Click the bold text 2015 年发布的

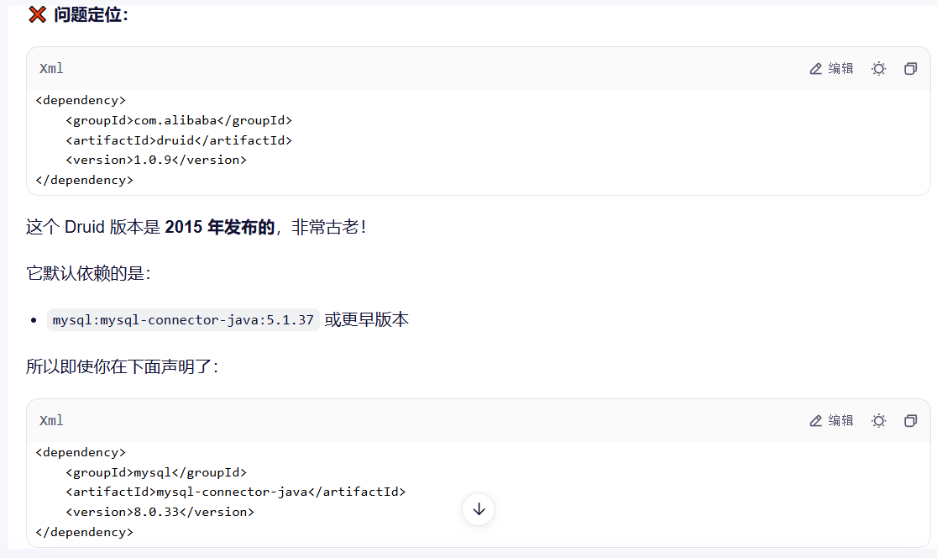click(219, 227)
